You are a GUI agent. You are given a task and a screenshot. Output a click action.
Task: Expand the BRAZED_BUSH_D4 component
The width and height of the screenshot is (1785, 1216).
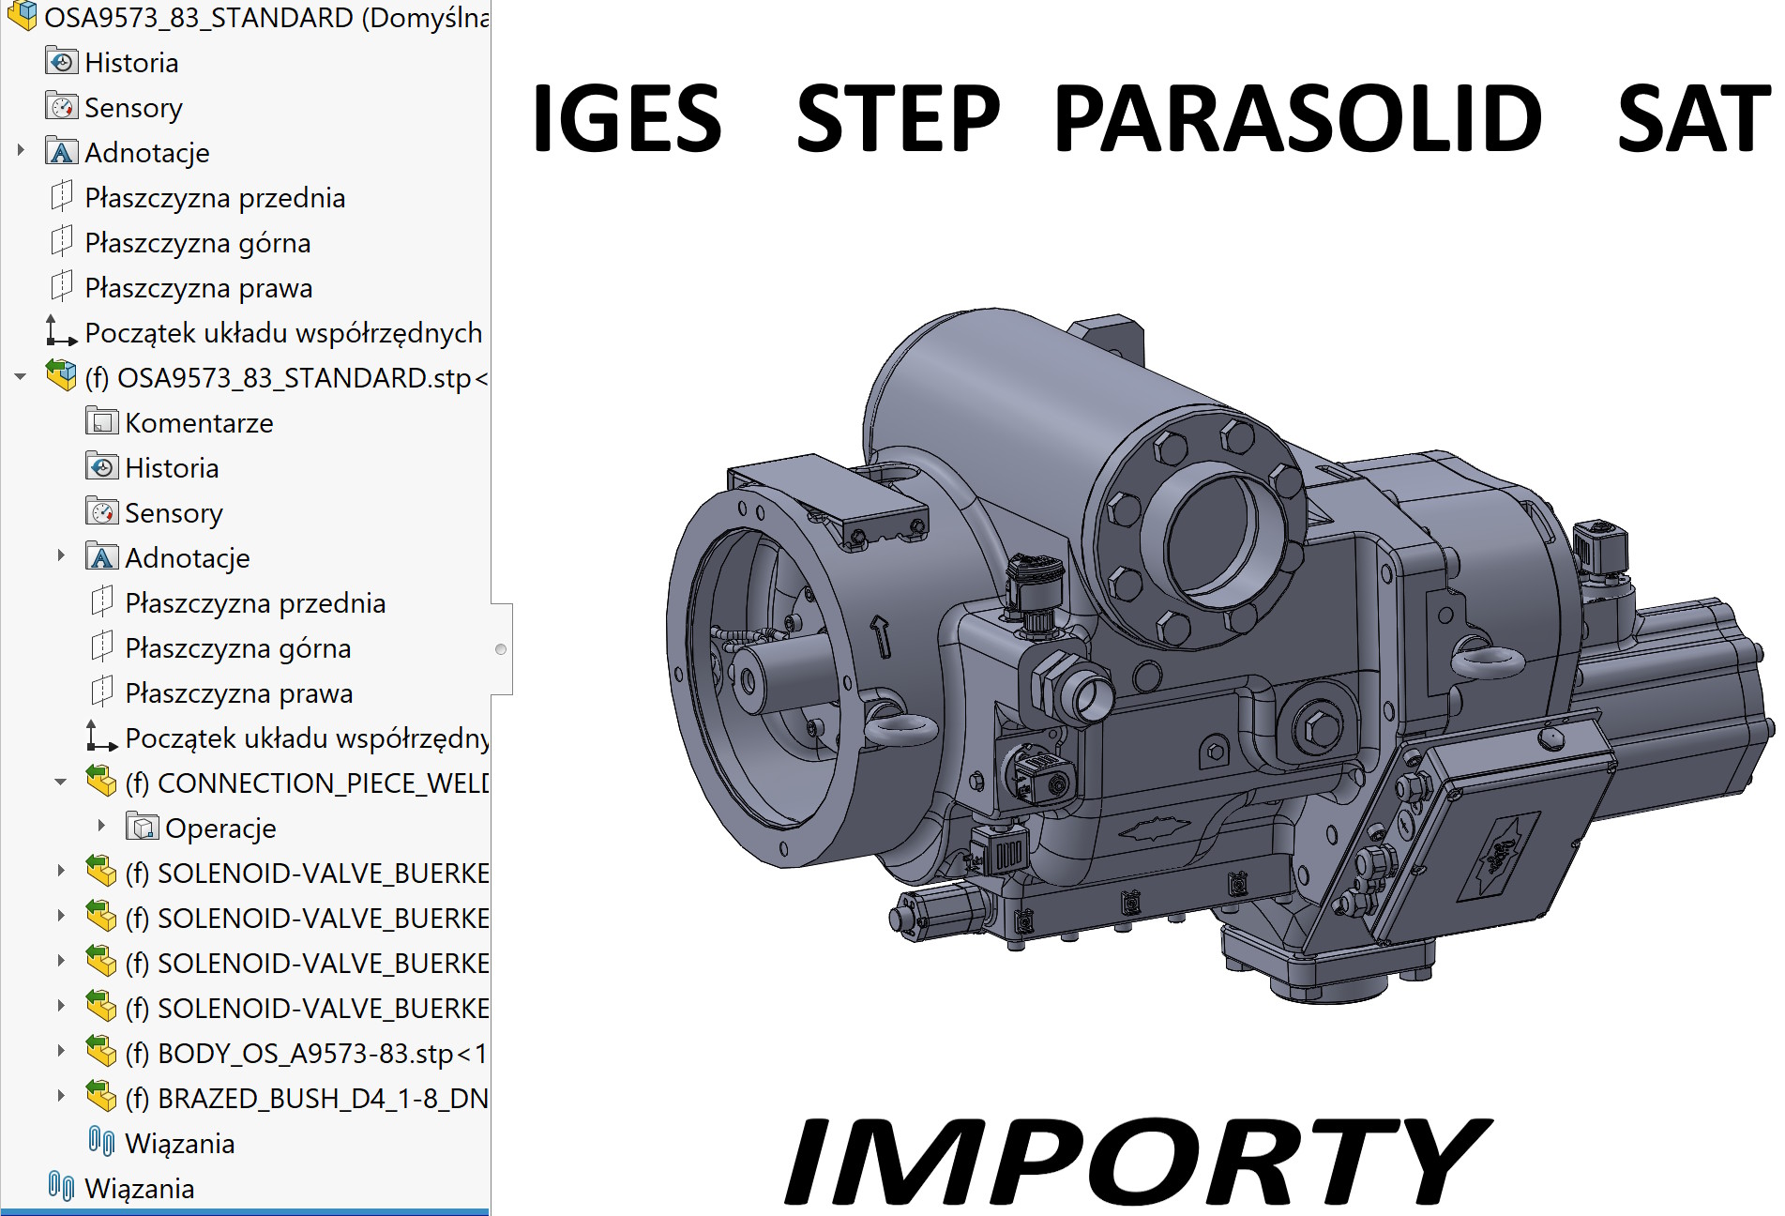tap(61, 1096)
